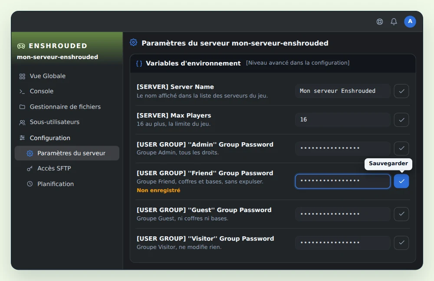Focus the Friend Group Password field
The height and width of the screenshot is (281, 434).
pos(343,181)
